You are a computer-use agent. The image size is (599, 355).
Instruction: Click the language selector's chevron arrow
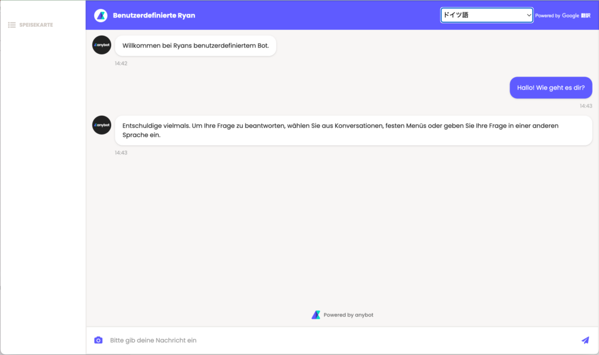click(529, 15)
